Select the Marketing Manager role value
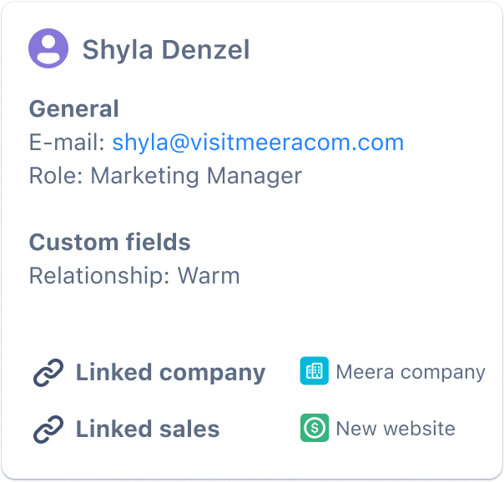The height and width of the screenshot is (482, 504). click(196, 176)
